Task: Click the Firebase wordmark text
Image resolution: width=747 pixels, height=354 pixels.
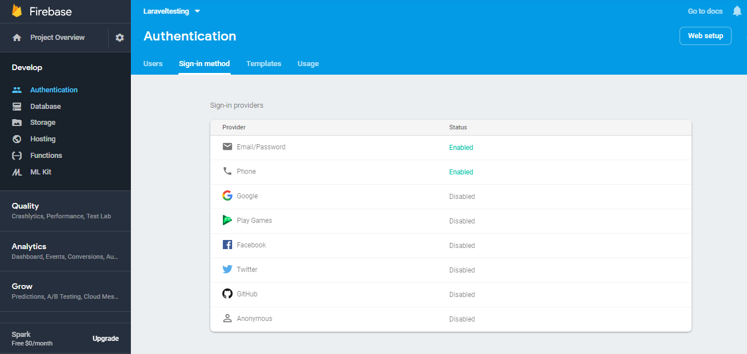Action: pyautogui.click(x=51, y=11)
